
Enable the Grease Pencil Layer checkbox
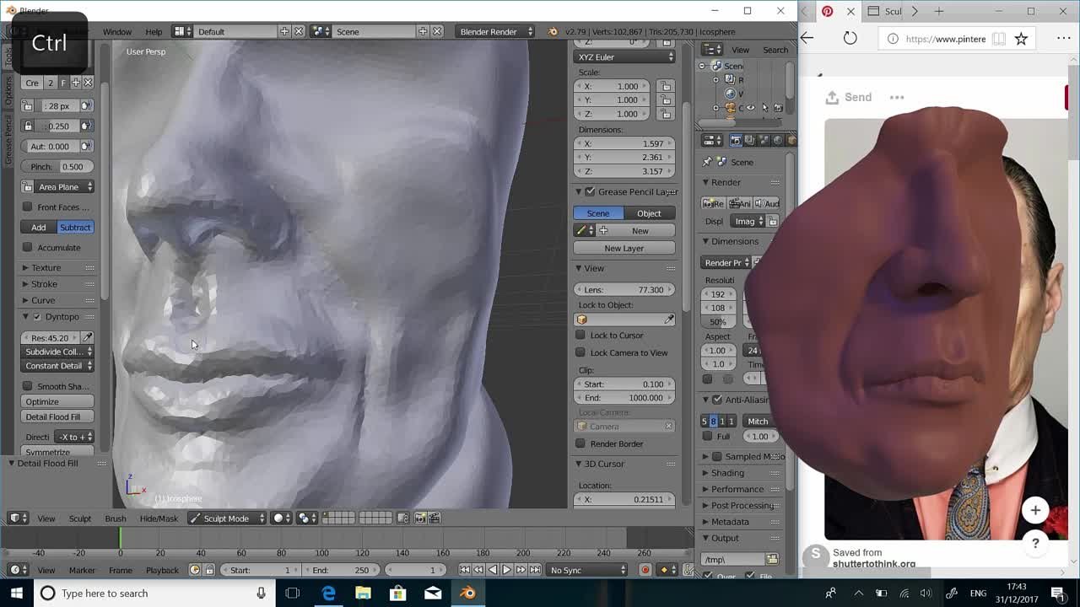588,191
